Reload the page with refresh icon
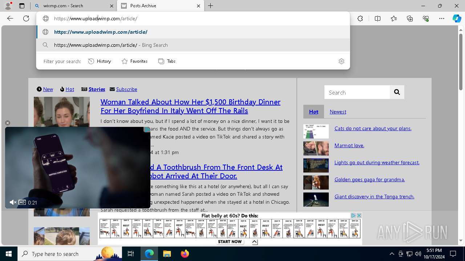 pyautogui.click(x=26, y=18)
